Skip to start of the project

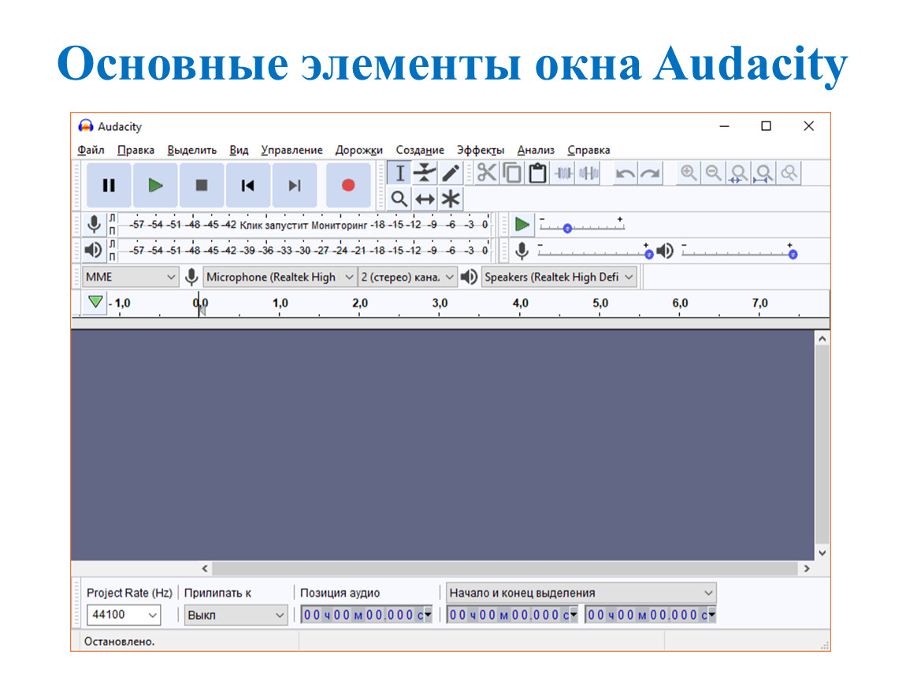248,185
